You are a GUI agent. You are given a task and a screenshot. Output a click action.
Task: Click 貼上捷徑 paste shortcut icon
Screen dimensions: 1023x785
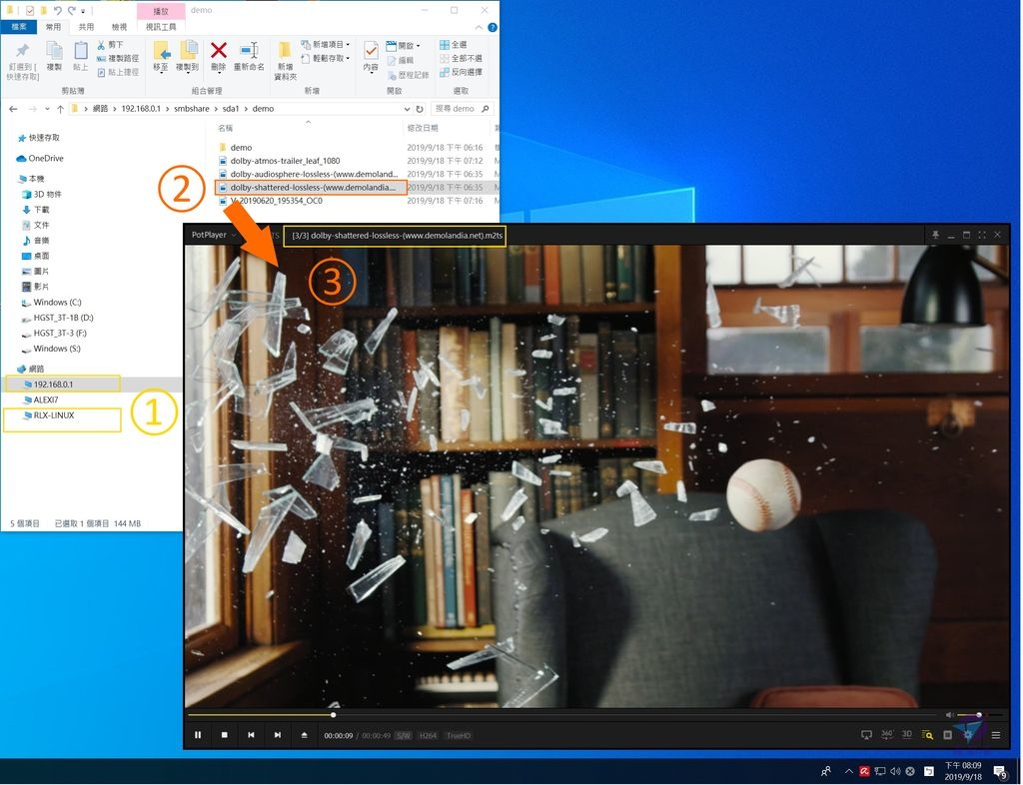pyautogui.click(x=101, y=72)
